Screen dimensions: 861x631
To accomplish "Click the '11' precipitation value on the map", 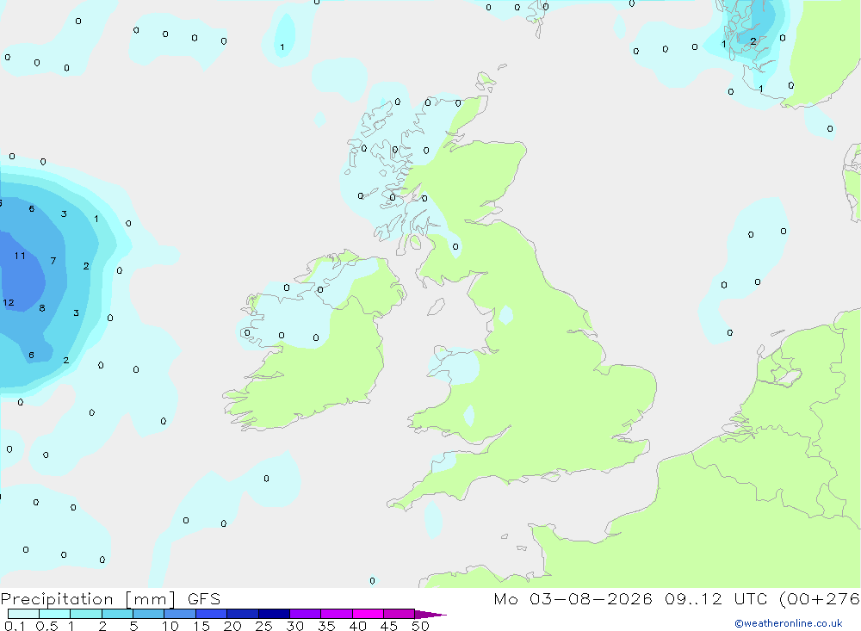I will [21, 256].
